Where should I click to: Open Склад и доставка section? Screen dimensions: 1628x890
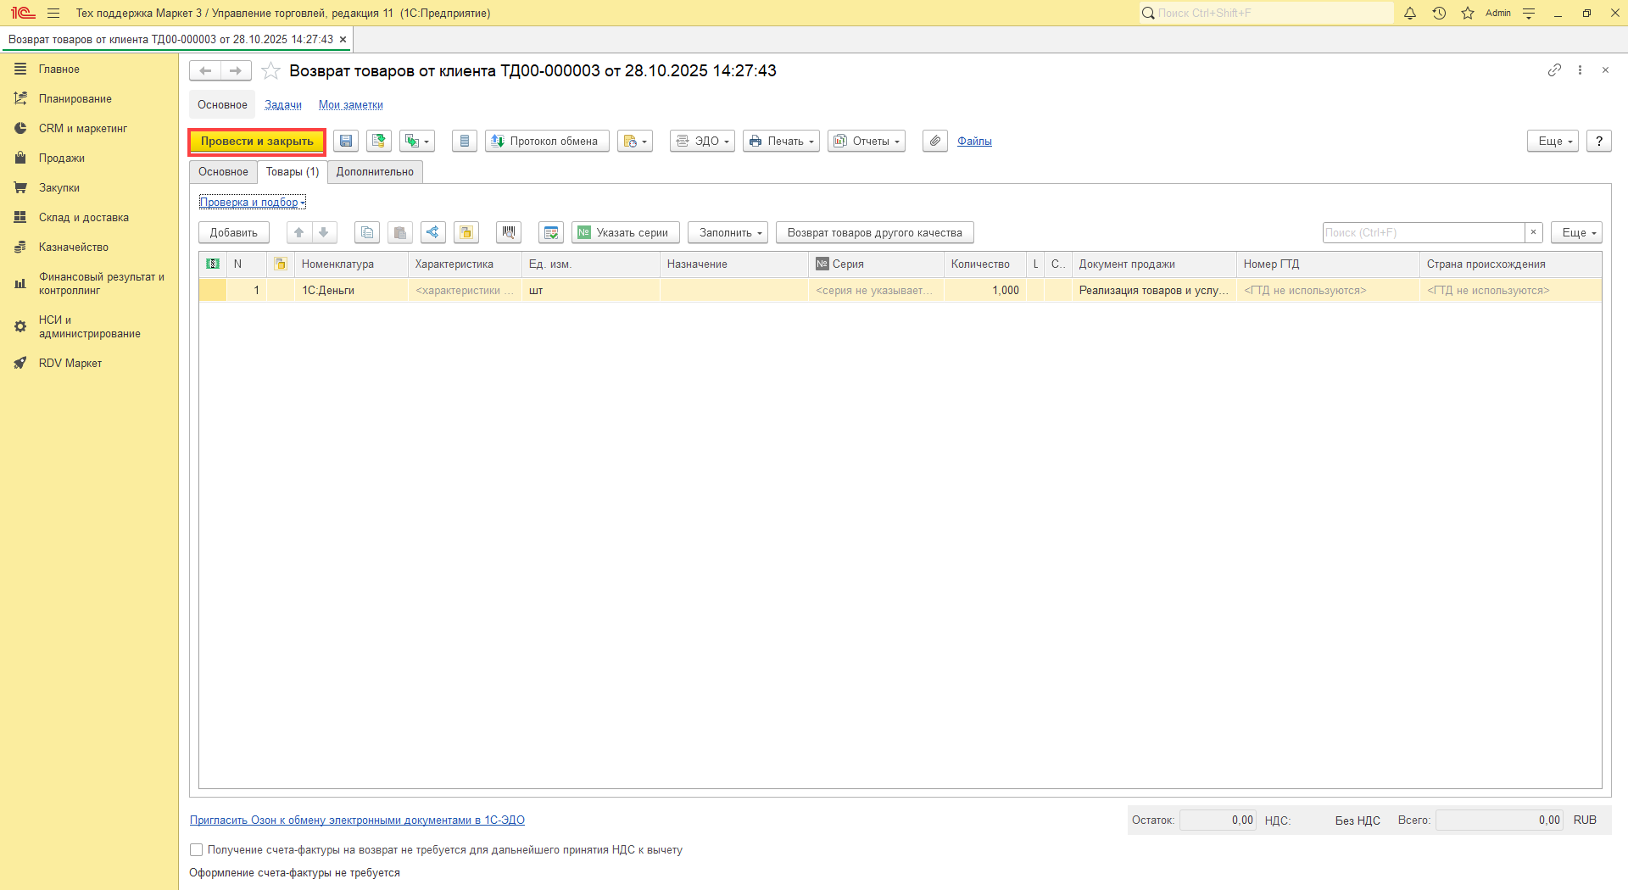[84, 217]
